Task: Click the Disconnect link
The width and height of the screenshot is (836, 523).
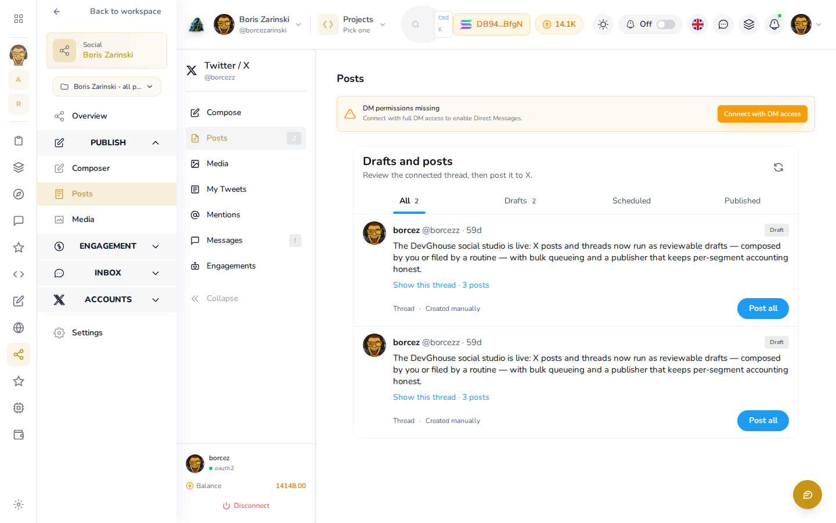Action: [246, 506]
